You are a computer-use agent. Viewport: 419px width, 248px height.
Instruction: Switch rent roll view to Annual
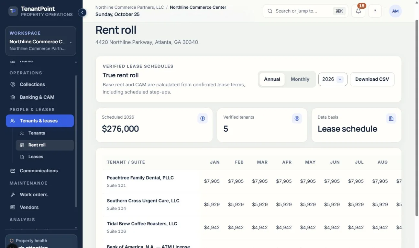272,79
